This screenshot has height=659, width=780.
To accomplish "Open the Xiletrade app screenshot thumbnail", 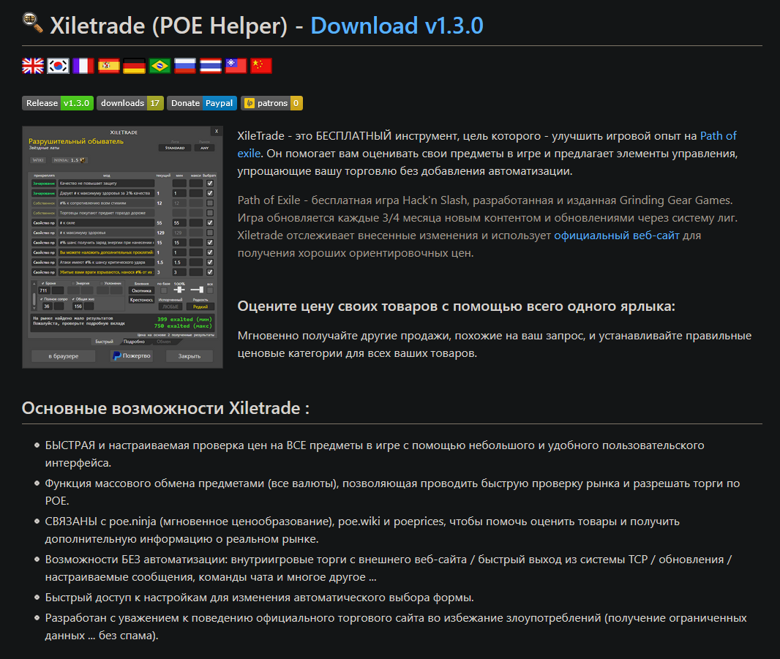I will (122, 247).
